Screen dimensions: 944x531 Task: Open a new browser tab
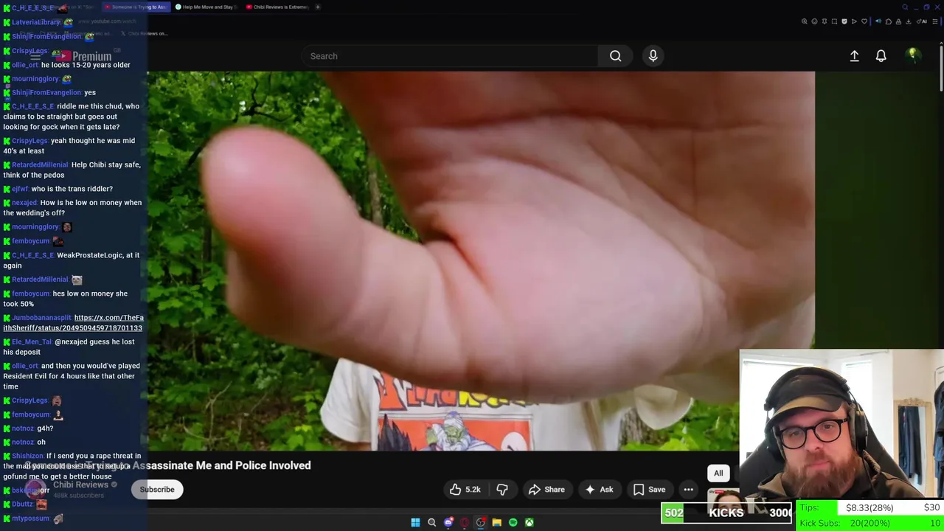[x=318, y=7]
